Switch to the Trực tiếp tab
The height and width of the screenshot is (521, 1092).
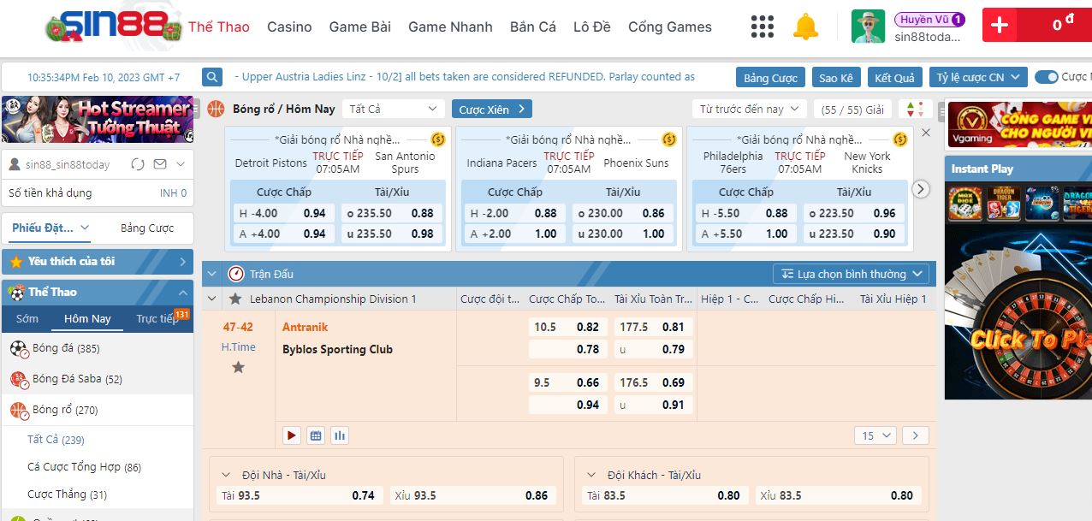point(157,318)
